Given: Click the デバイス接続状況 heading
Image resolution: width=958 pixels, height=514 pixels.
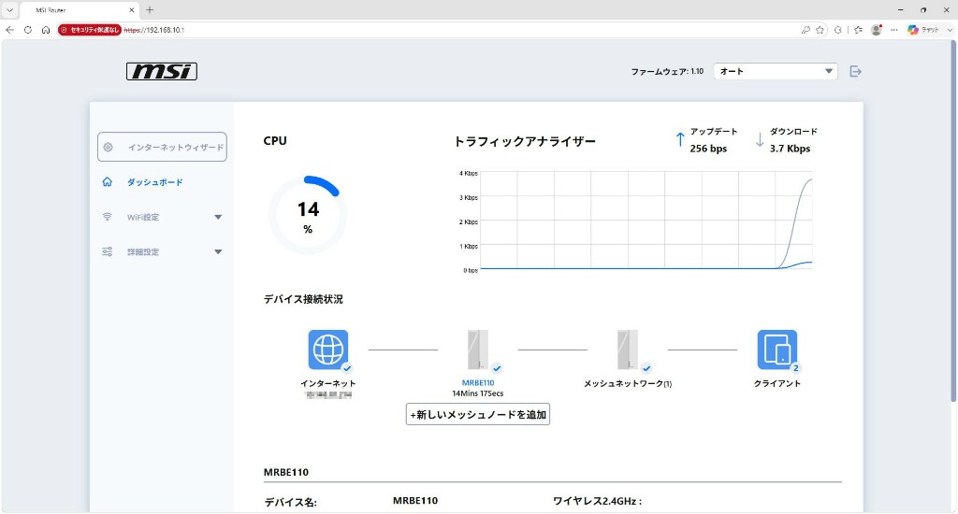Looking at the screenshot, I should pos(303,299).
